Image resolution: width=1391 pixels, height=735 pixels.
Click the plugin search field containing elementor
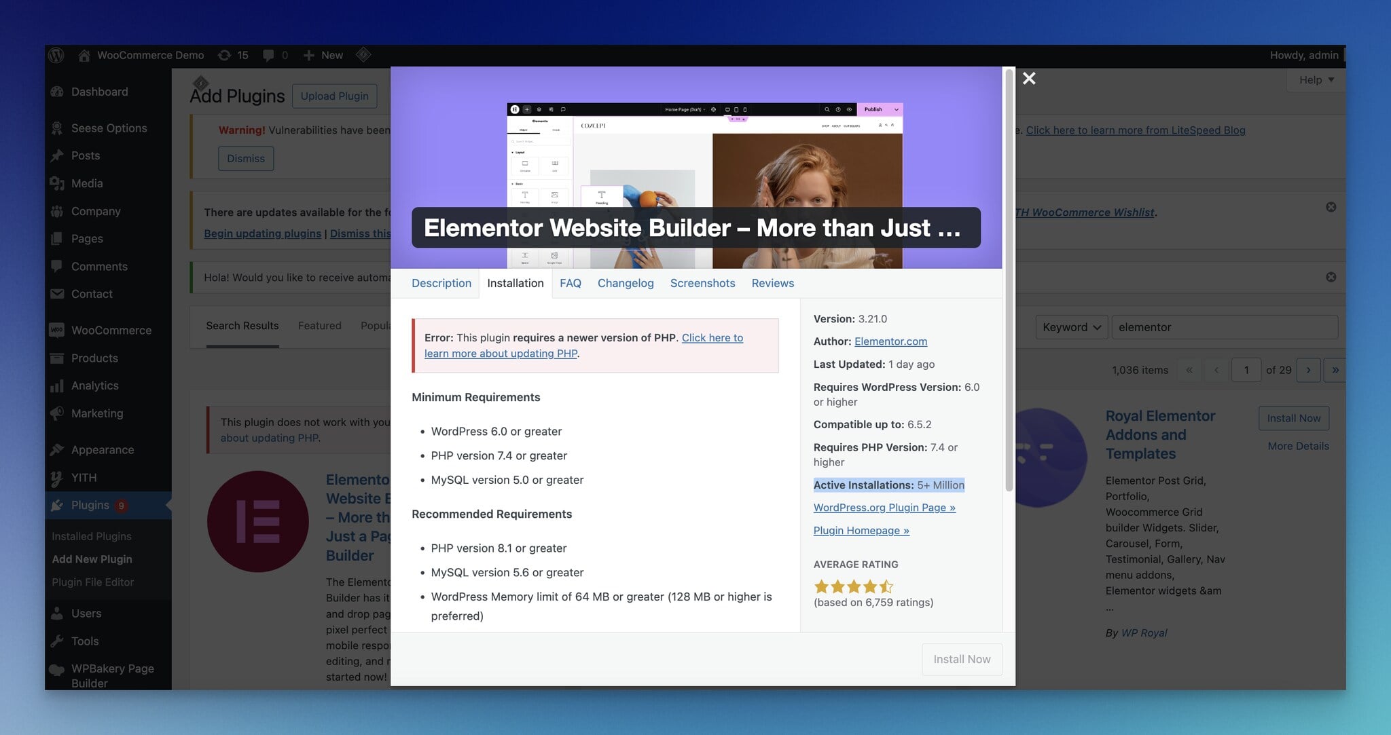[x=1224, y=327]
